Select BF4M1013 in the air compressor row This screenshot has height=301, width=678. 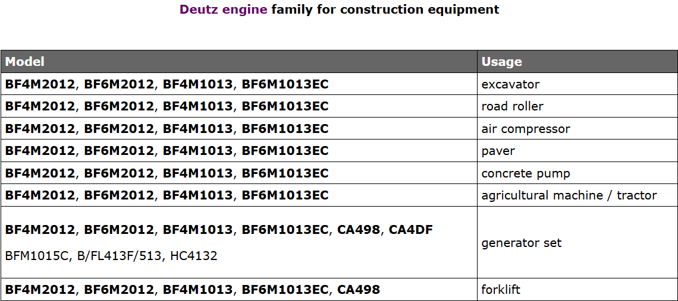[197, 129]
